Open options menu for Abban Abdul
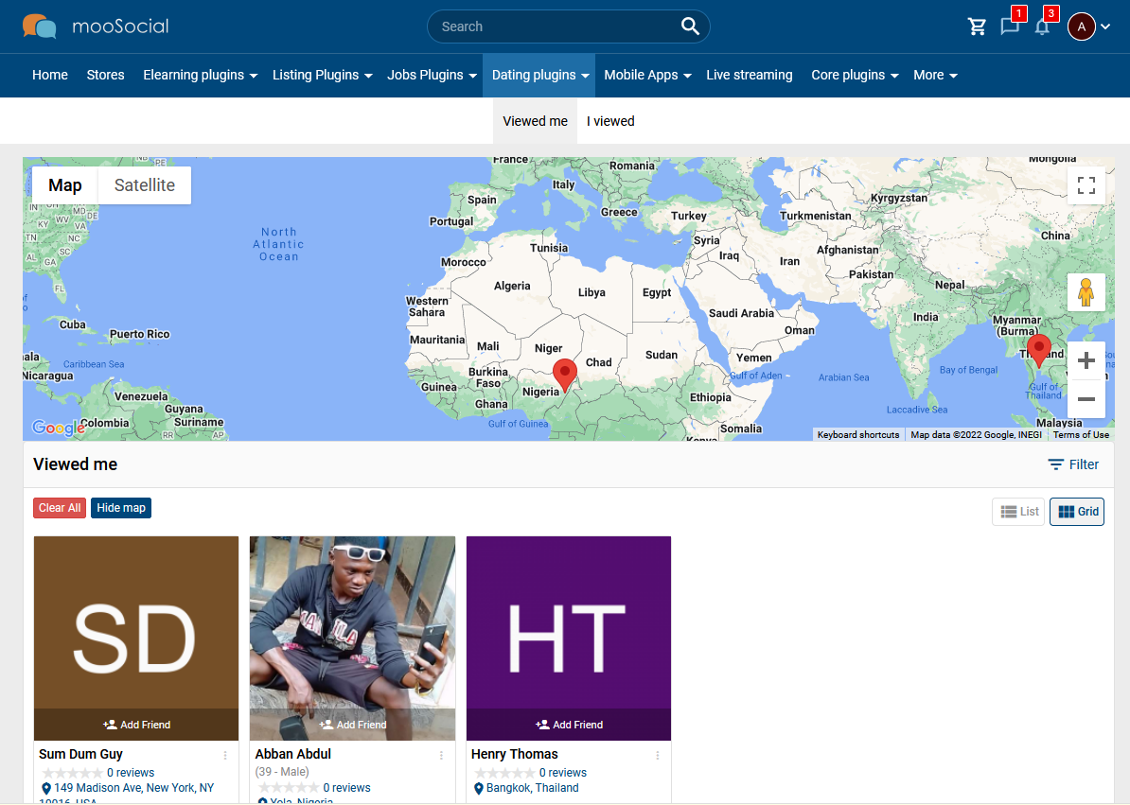Screen dimensions: 1130x805 click(x=441, y=755)
